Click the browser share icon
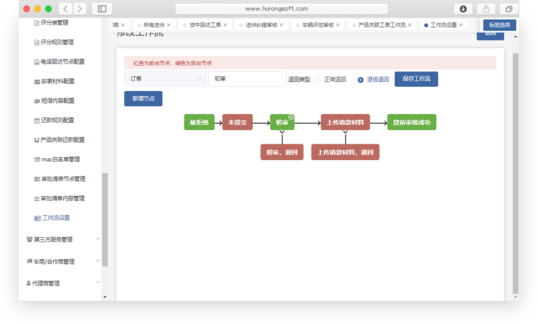Image resolution: width=538 pixels, height=324 pixels. 486,9
